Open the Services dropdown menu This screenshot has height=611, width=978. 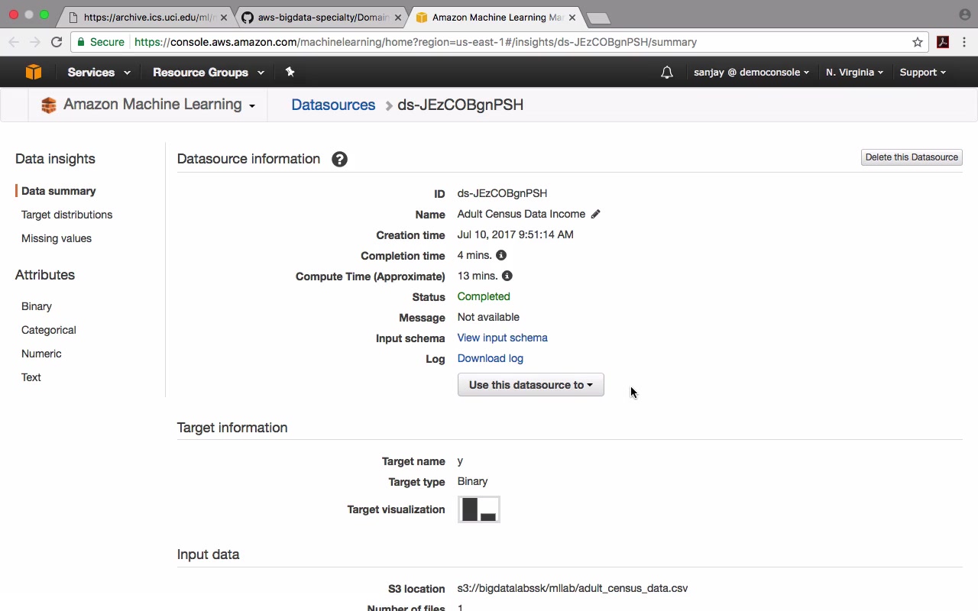99,72
